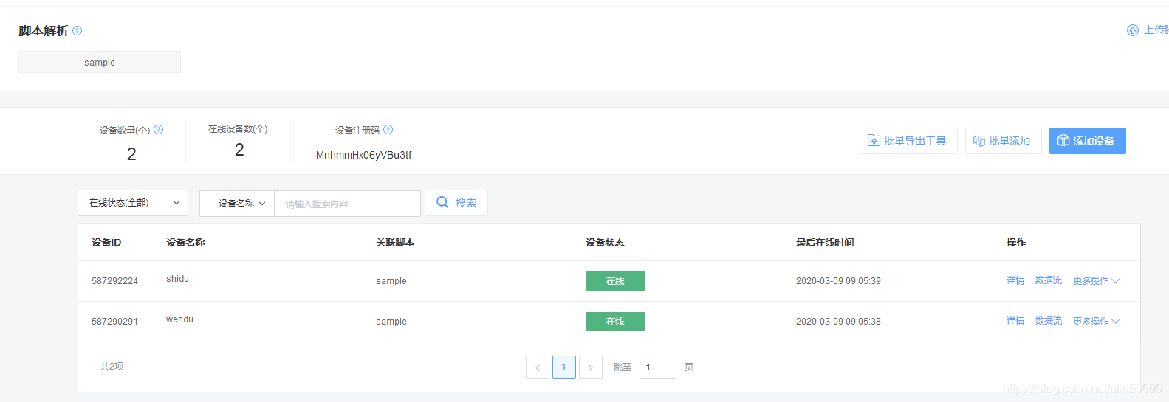Click sample script in wendu row
Viewport: 1169px width, 402px height.
(391, 322)
